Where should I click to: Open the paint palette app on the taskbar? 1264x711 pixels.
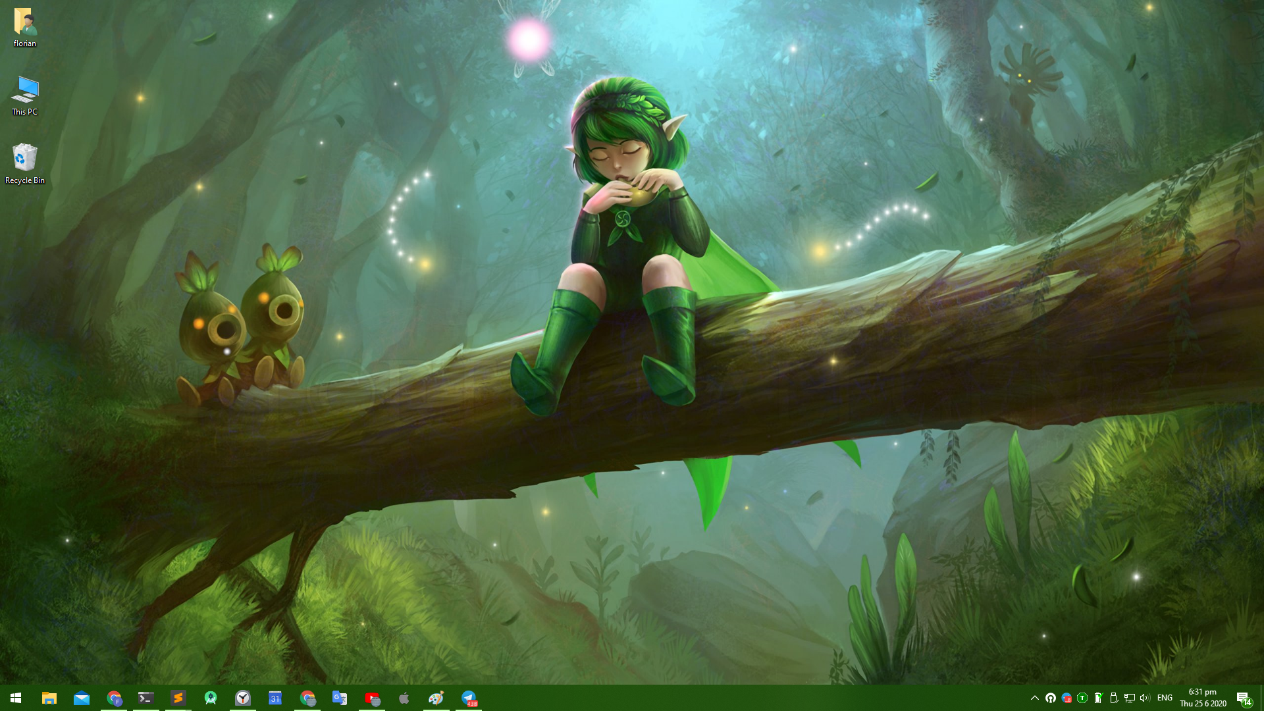436,698
